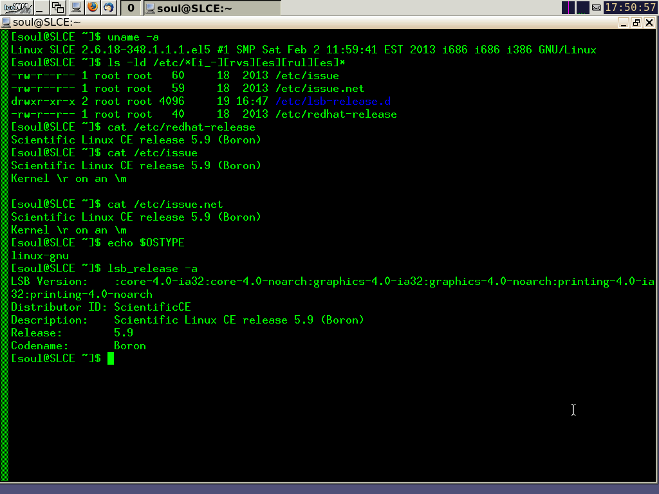The width and height of the screenshot is (659, 494).
Task: Click the 'Distributor ID: ScientificCE' line
Action: tap(101, 307)
